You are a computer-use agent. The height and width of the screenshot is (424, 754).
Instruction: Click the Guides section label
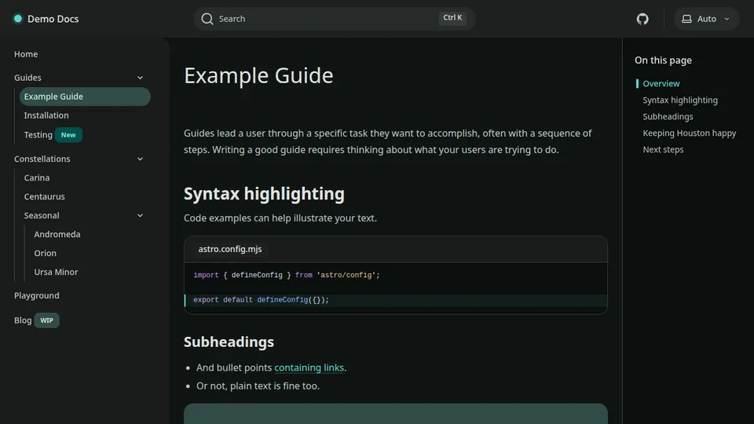tap(27, 78)
